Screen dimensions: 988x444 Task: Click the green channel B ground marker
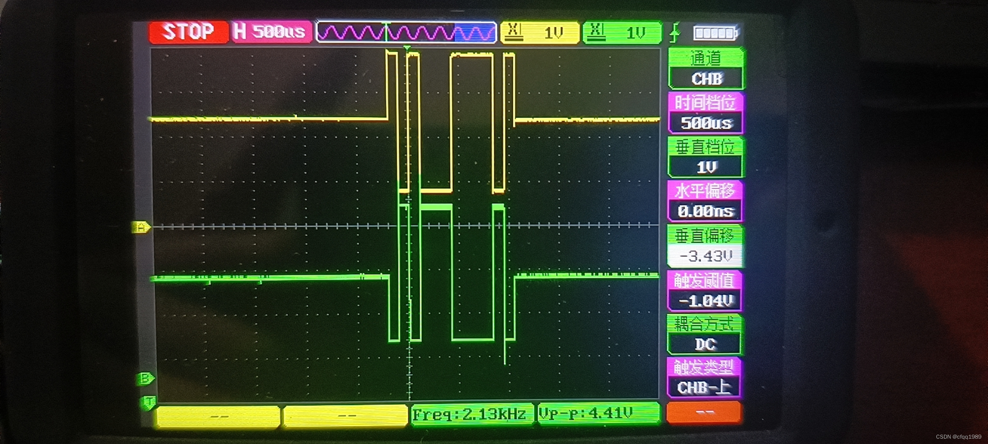[x=145, y=378]
